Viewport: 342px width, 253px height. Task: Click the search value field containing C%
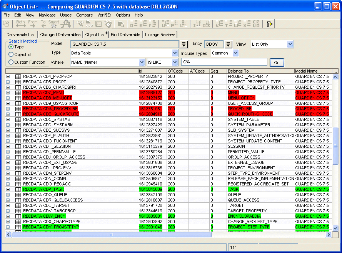click(224, 62)
